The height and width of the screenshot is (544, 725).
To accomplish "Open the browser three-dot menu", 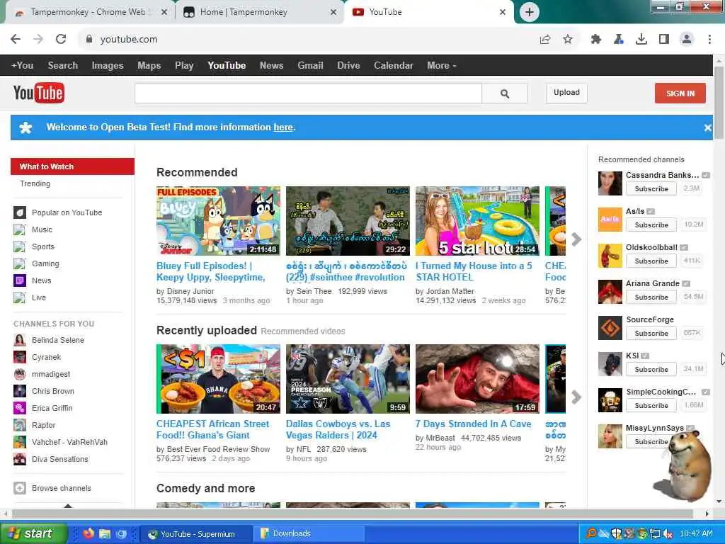I will pos(709,40).
